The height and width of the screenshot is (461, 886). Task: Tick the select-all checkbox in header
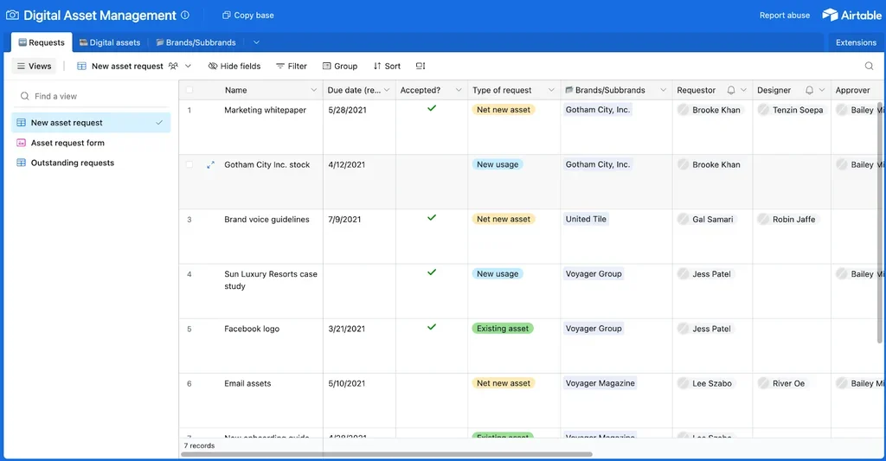[189, 91]
